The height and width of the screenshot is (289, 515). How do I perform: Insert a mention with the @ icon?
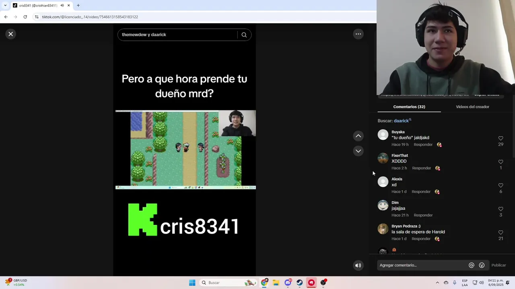pos(472,265)
